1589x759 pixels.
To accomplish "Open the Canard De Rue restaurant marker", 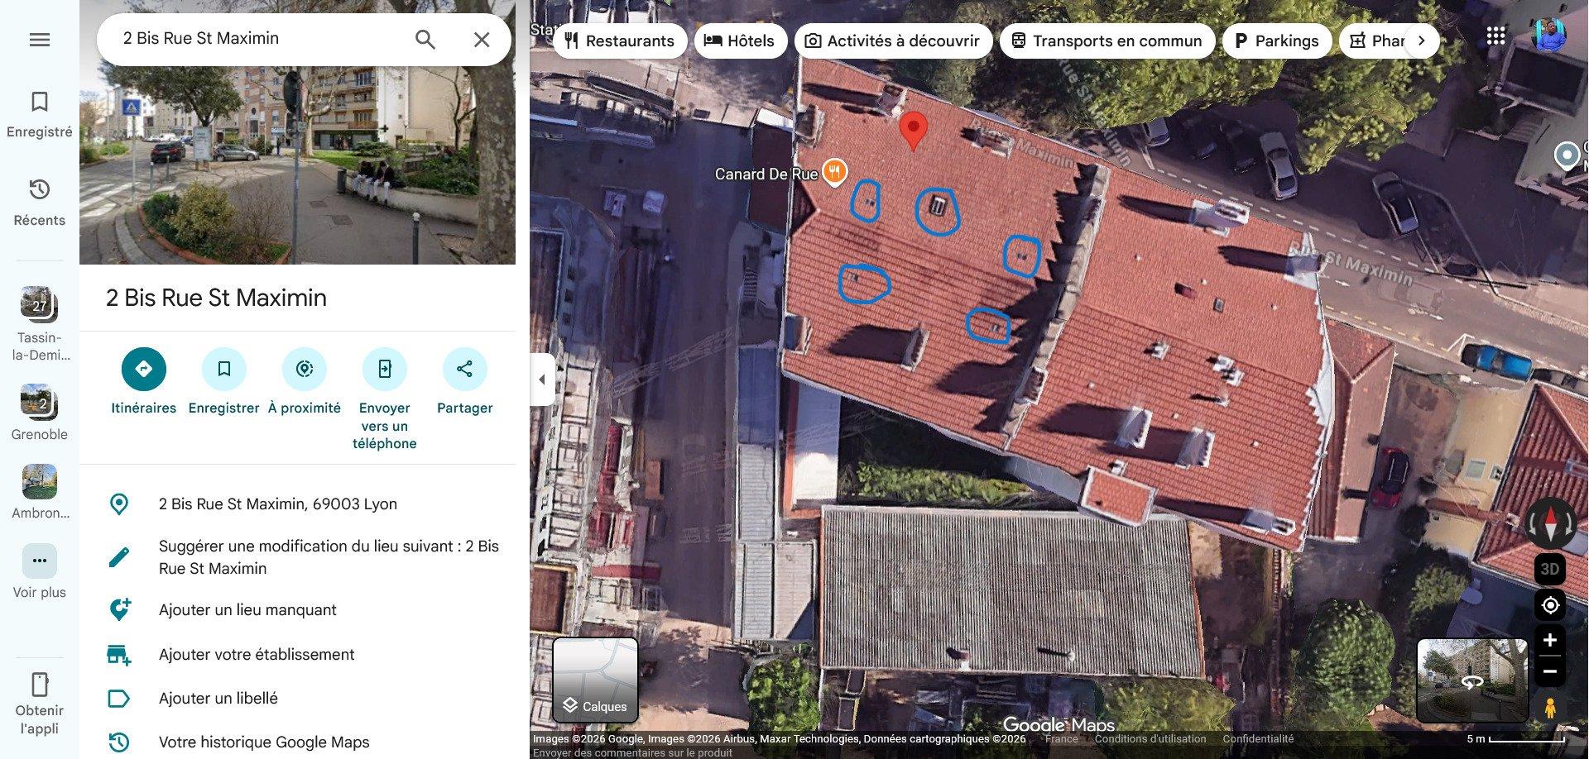I will click(x=835, y=172).
